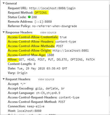Click the Accept-Encoding header value
The image size is (110, 115).
click(50, 88)
